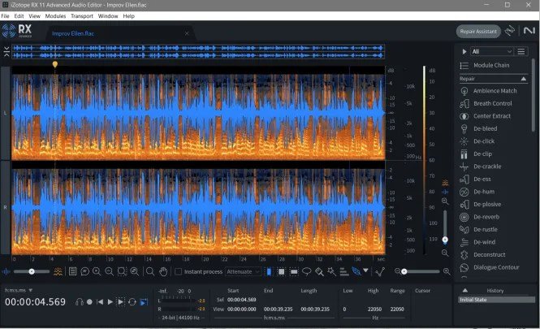Open the De-hum module
This screenshot has height=329, width=540.
tap(484, 192)
